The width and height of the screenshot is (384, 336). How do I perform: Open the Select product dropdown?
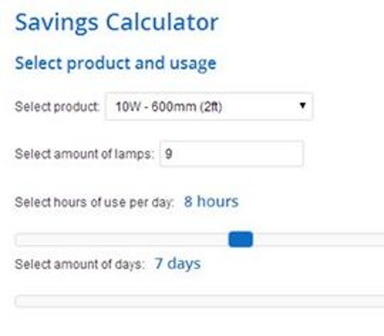click(x=209, y=106)
